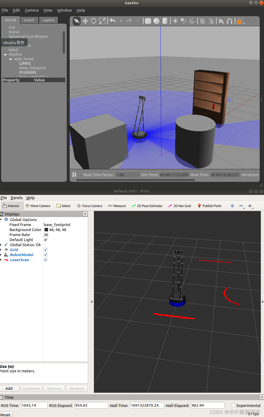264x417 pixels.
Task: Activate the scale mode tool in Gazebo
Action: click(102, 21)
